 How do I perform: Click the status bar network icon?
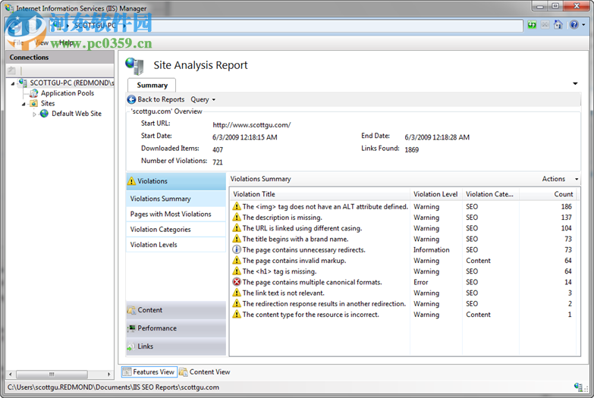[x=579, y=387]
